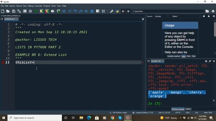216x121 pixels.
Task: Click the debug continue double-arrow icon
Action: tap(86, 11)
